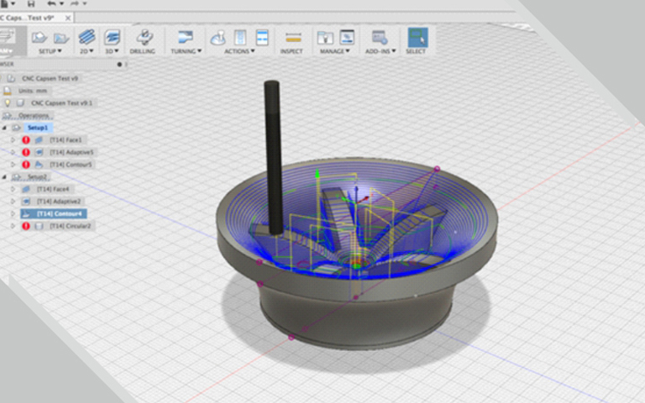Toggle the lightbulb visibility of CNC Capsen Test v9:1
Viewport: 645px width, 403px height.
8,102
